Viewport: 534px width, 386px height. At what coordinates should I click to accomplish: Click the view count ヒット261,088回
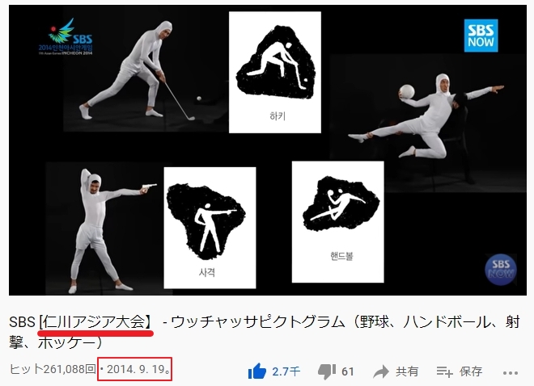point(53,369)
